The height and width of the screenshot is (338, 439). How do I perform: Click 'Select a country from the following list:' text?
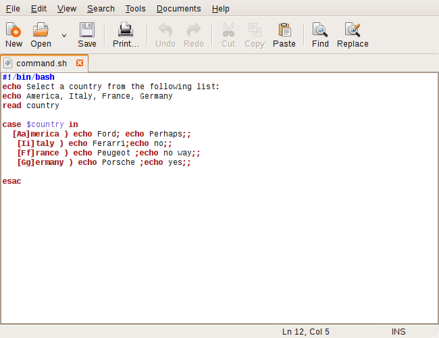[x=123, y=87]
